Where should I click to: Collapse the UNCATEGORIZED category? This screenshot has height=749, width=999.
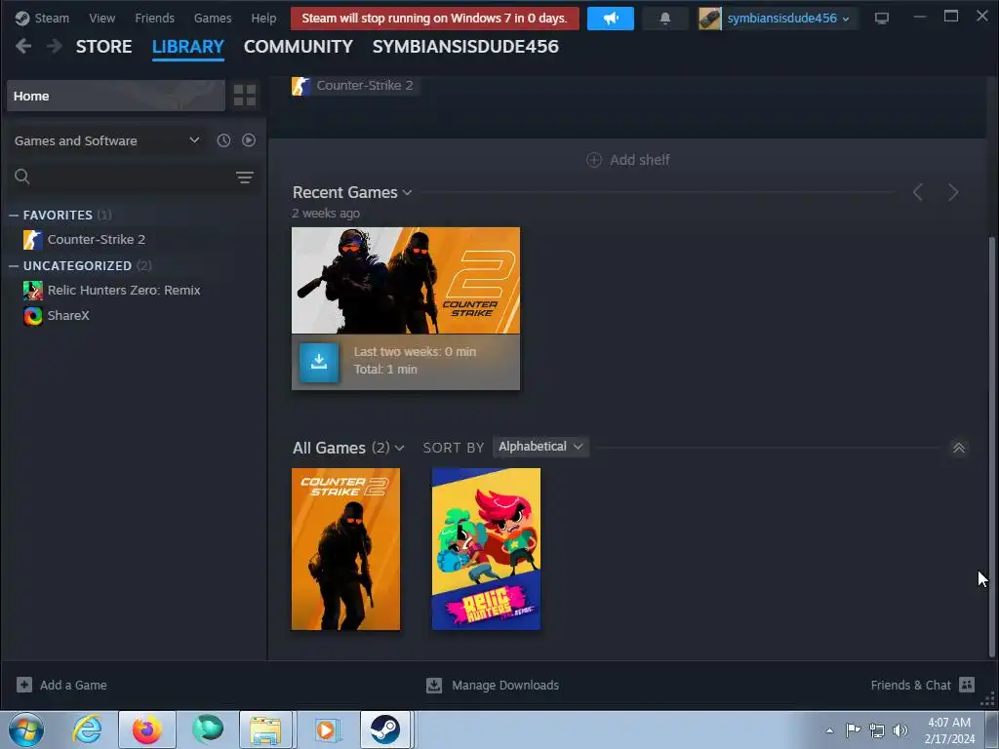pyautogui.click(x=14, y=265)
